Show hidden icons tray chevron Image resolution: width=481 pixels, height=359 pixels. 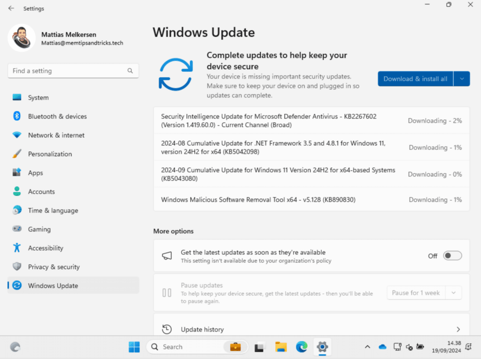367,347
